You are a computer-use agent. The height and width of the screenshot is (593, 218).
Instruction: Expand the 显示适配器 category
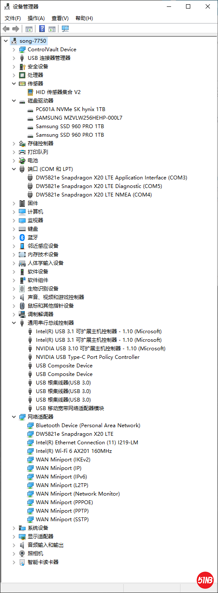coord(14,537)
